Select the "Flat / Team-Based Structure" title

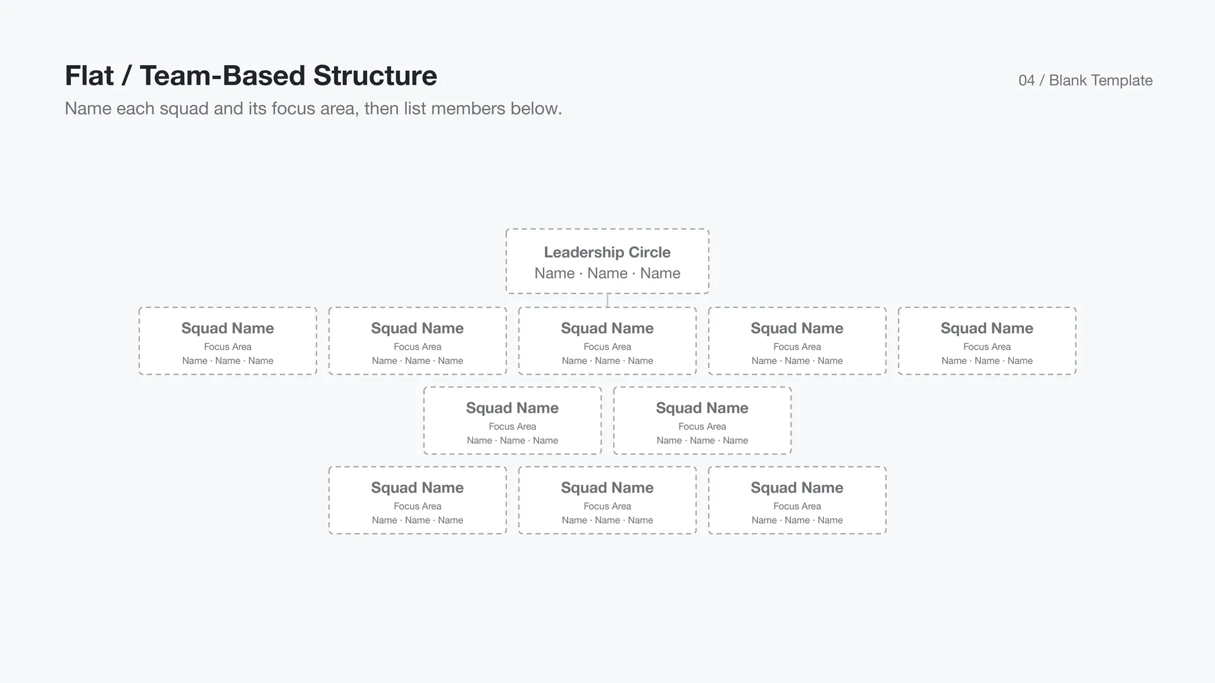[x=251, y=75]
